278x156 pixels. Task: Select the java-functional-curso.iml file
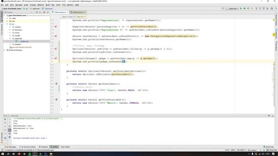[20, 47]
